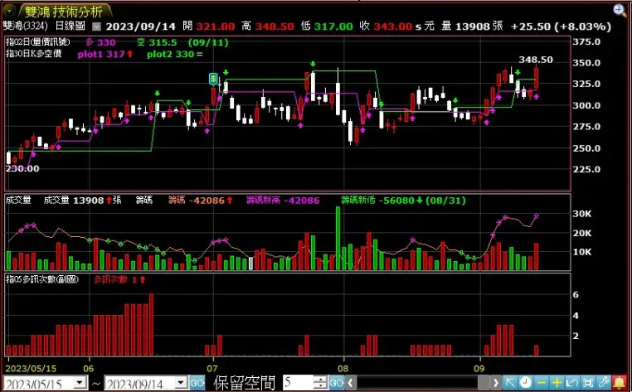
Task: Click the 2023/05/15 axis date label
Action: pyautogui.click(x=31, y=369)
